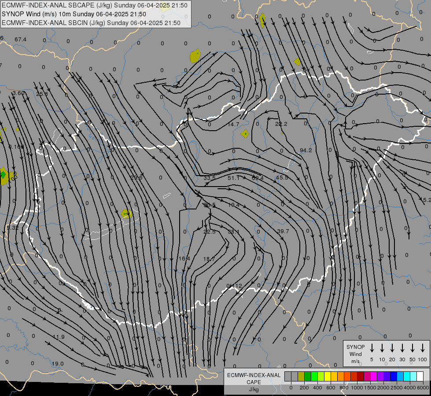Select the dark green CAPE legend swatch
Viewport: 431px width, 396px height.
coord(308,376)
